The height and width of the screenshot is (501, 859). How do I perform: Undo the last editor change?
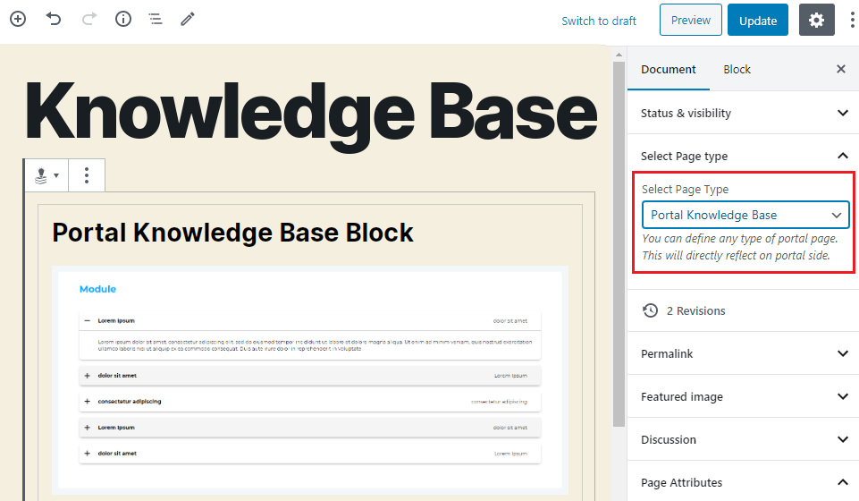click(x=54, y=19)
